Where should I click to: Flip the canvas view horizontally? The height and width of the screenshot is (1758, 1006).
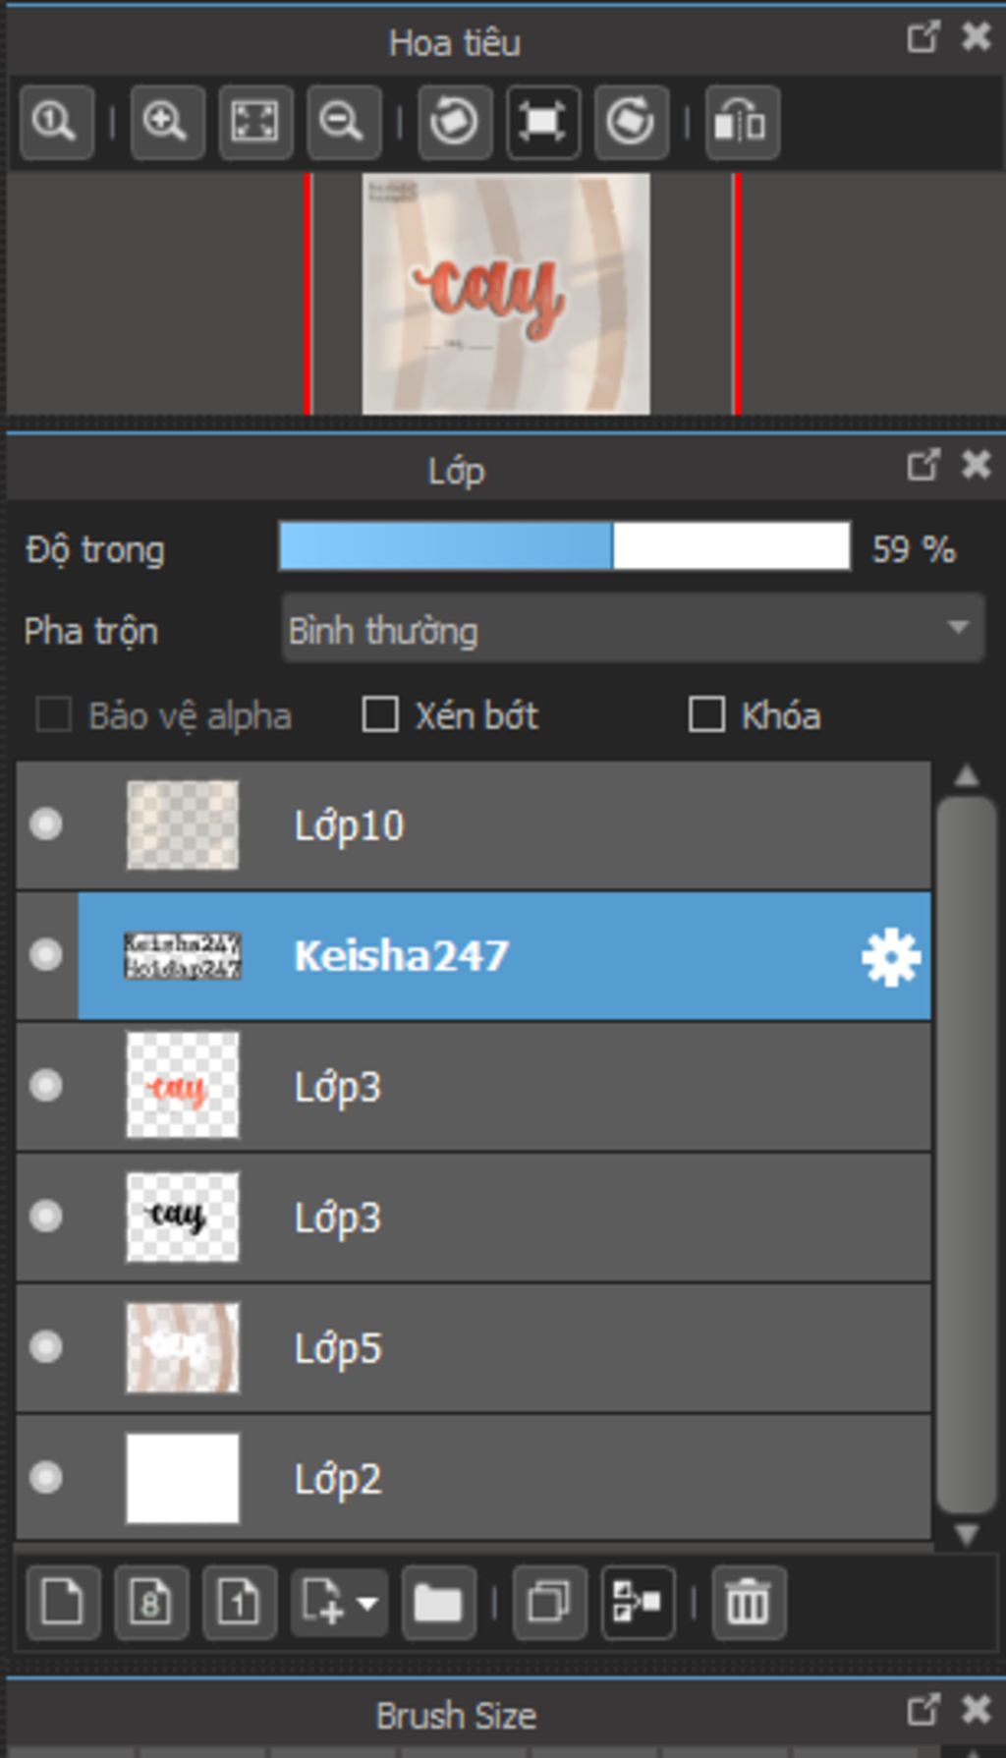[x=742, y=122]
